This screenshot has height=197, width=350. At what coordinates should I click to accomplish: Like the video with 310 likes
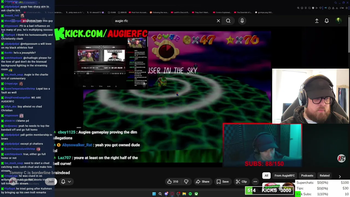click(x=173, y=181)
